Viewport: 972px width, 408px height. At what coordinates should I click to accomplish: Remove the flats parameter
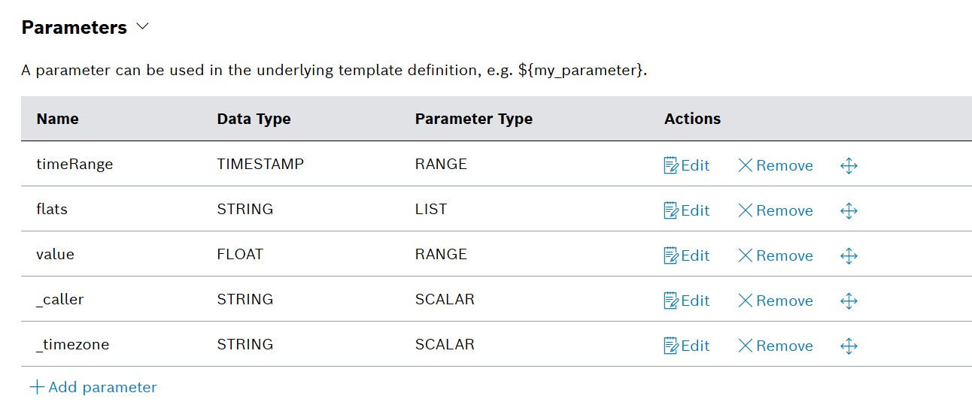(775, 210)
